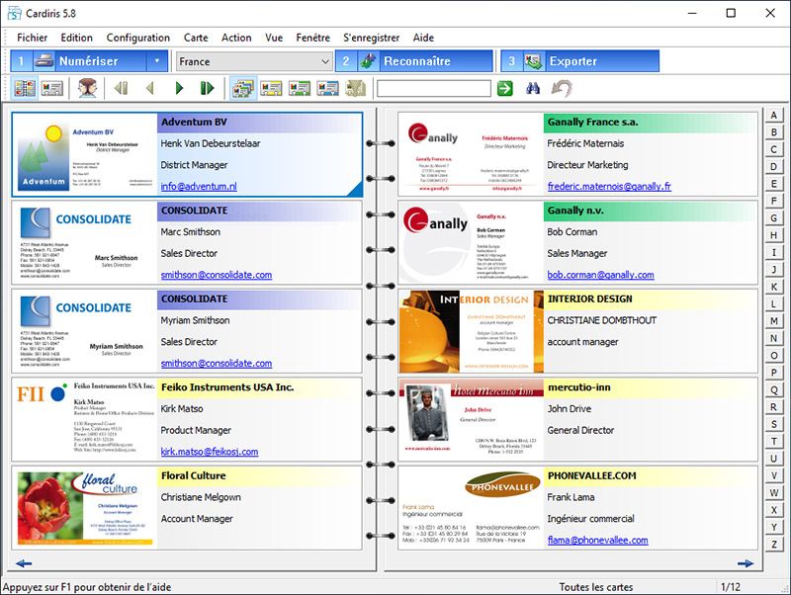Click the green search go arrow

click(505, 89)
